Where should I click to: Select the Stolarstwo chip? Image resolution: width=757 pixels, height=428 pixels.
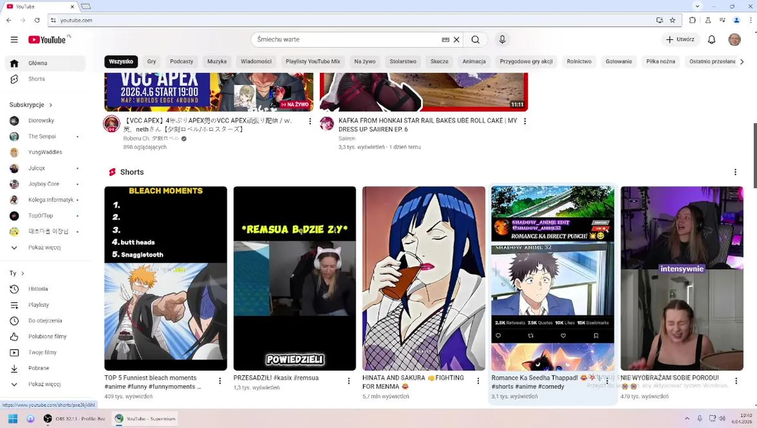(403, 61)
